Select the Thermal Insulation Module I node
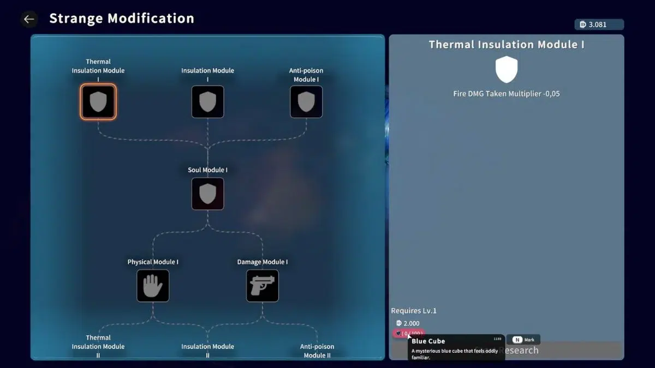The image size is (655, 368). pos(98,101)
